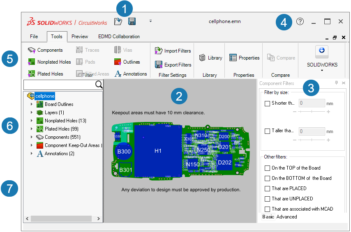Open the component Library
351x232 pixels.
tap(210, 58)
